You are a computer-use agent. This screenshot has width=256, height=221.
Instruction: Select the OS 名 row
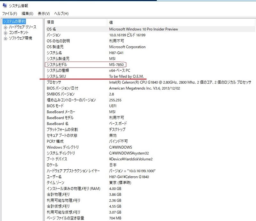tap(150, 29)
